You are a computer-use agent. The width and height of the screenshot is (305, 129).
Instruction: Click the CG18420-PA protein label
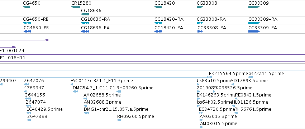[169, 28]
